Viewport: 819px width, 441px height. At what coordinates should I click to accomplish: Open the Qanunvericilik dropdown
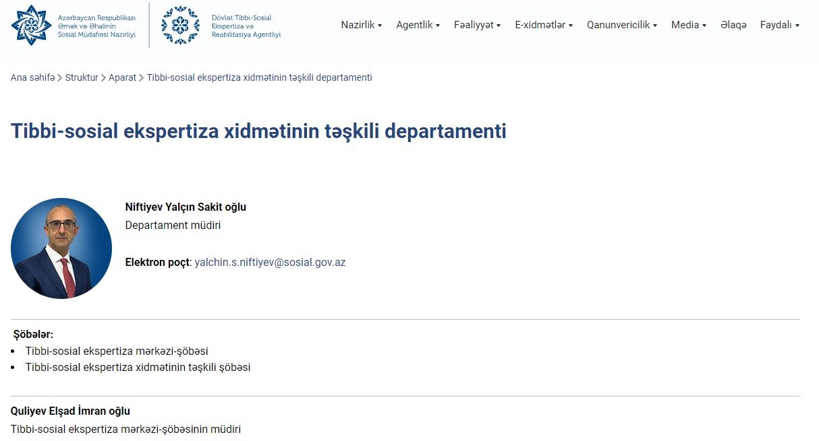(621, 25)
